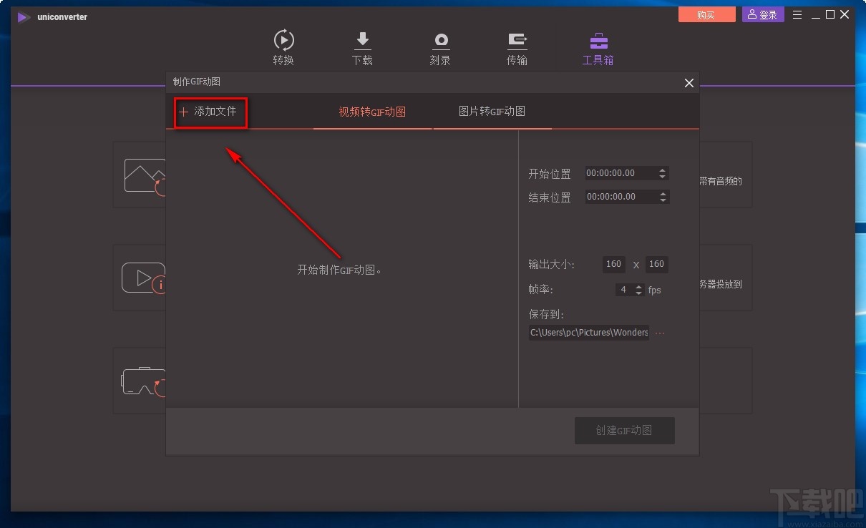Switch to the 视频转GIF动图 tab
The height and width of the screenshot is (528, 866).
372,111
